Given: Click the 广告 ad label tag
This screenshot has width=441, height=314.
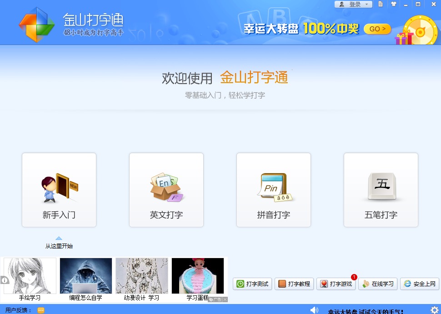Looking at the screenshot, I should [x=215, y=299].
